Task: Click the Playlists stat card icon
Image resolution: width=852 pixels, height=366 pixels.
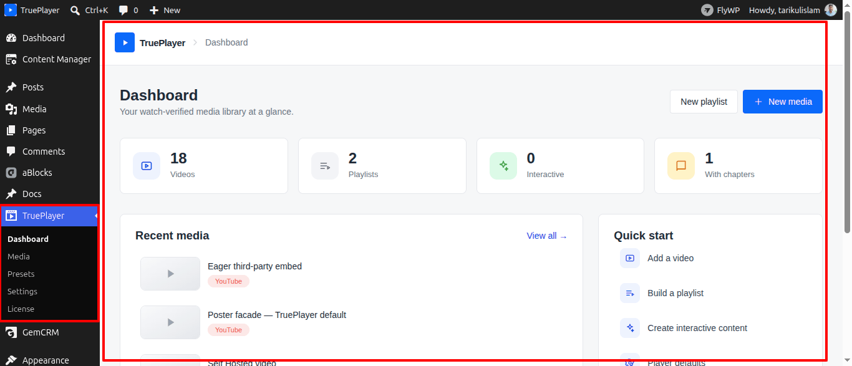Action: pos(325,166)
